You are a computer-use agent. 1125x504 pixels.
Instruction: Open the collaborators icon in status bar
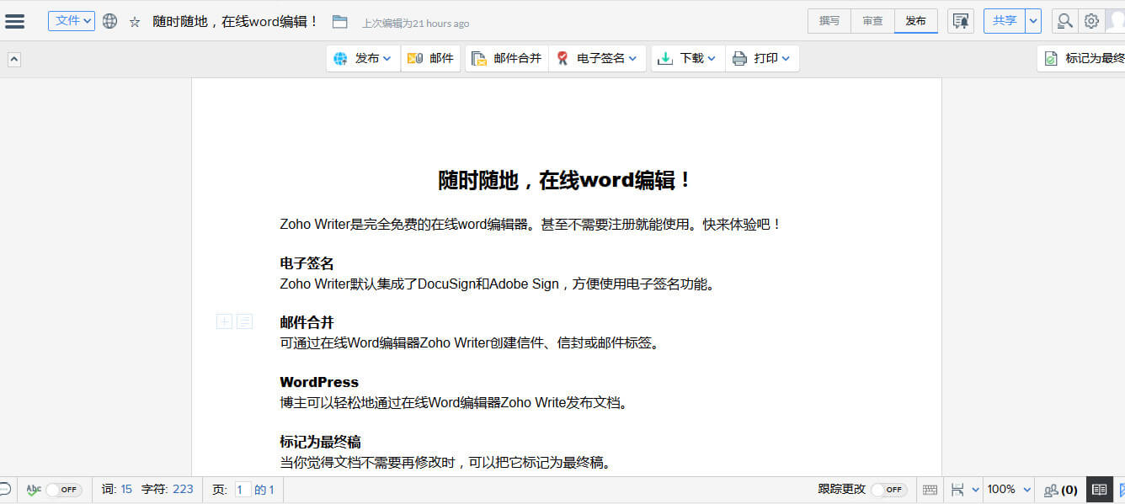(x=1060, y=490)
